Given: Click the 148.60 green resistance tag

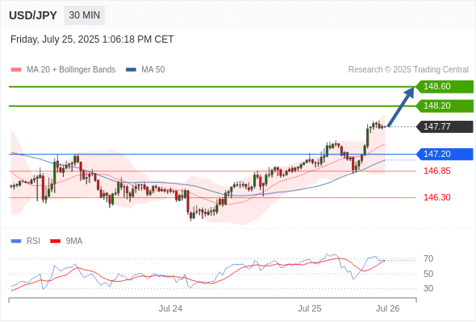Looking at the screenshot, I should point(445,87).
